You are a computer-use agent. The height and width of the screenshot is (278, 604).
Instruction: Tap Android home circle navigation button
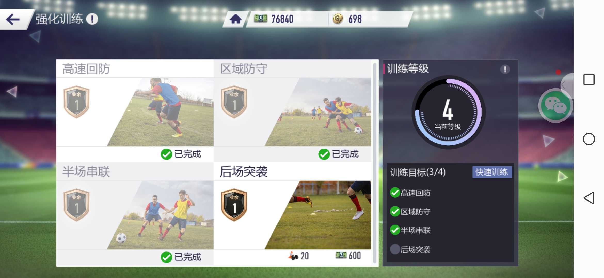click(x=589, y=139)
